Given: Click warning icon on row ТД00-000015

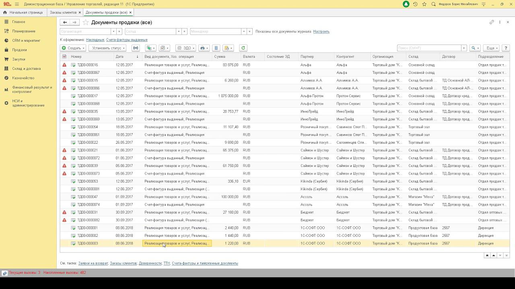Looking at the screenshot, I should pos(64,80).
